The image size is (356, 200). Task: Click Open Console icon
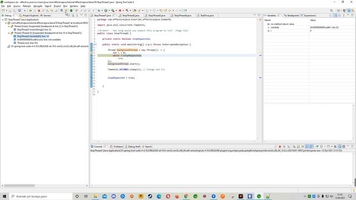point(328,147)
